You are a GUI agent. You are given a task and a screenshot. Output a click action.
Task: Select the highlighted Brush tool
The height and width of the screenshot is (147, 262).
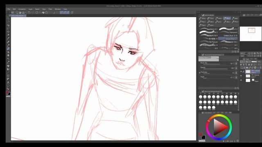click(x=8, y=49)
